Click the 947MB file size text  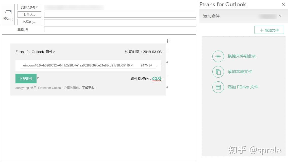[145, 65]
